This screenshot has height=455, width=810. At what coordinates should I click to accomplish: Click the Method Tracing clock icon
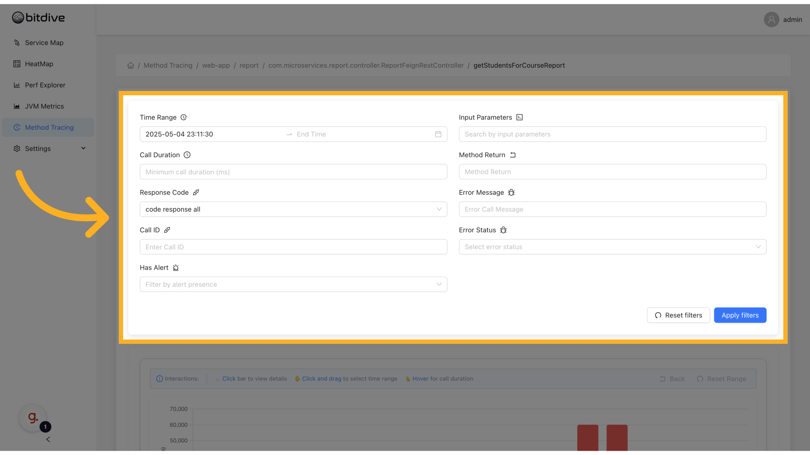[x=17, y=127]
